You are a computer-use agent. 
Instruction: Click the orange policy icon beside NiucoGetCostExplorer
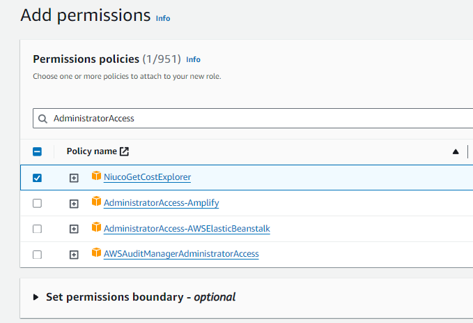click(96, 176)
